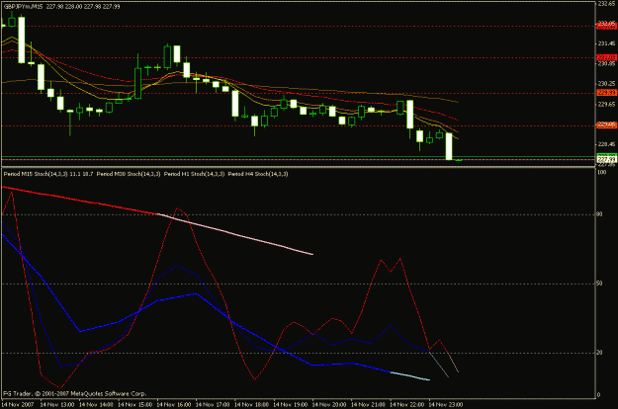Click the '14 Nov 15:00' time label
The image size is (618, 409).
pos(134,404)
